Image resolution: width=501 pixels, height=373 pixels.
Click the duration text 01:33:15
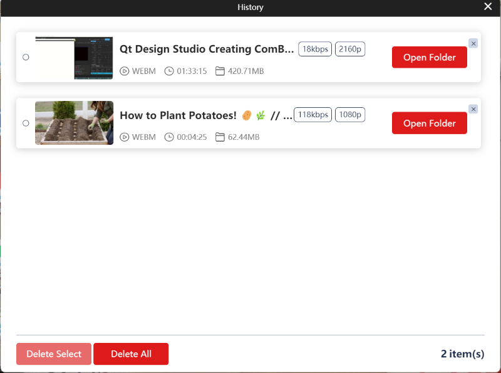(x=192, y=71)
